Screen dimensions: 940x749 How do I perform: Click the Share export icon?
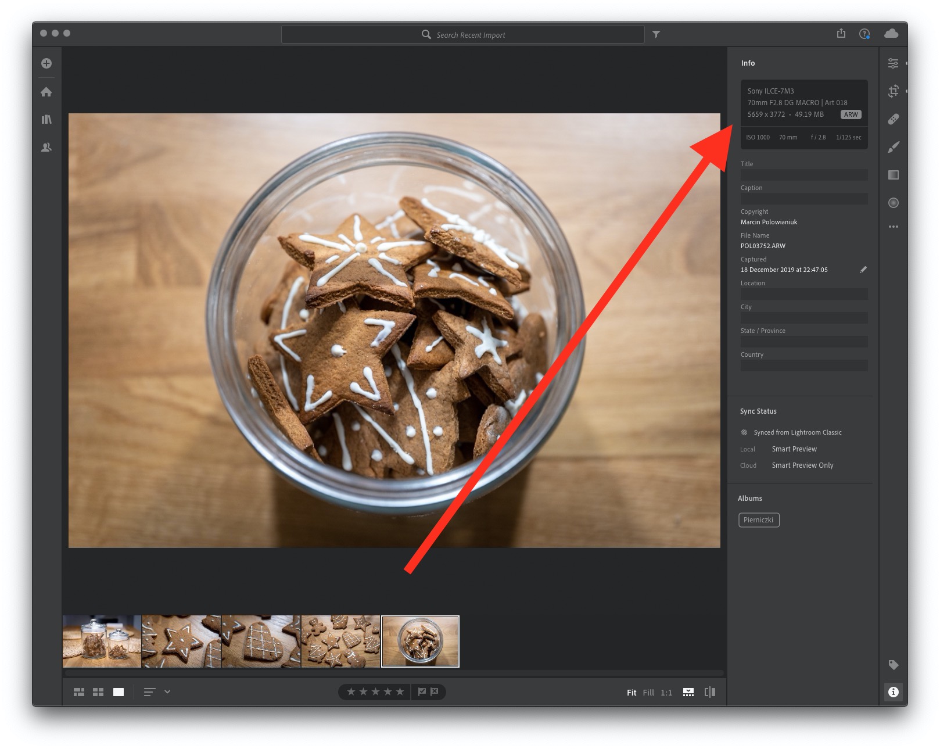pos(841,33)
